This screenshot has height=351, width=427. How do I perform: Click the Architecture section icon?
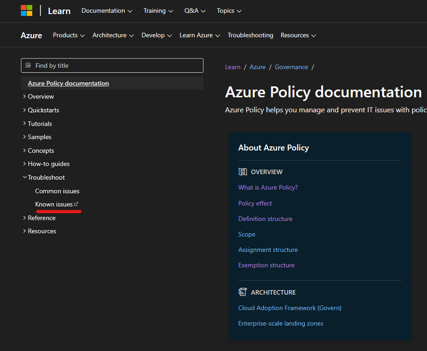[243, 292]
